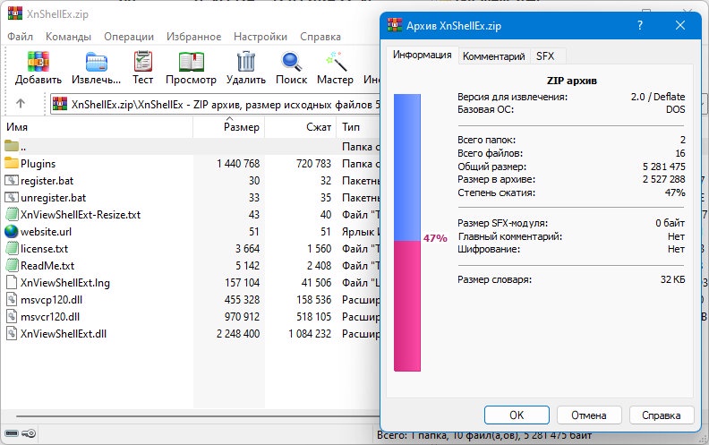This screenshot has height=445, width=709.
Task: Click the Удалить trash bin icon
Action: [246, 61]
